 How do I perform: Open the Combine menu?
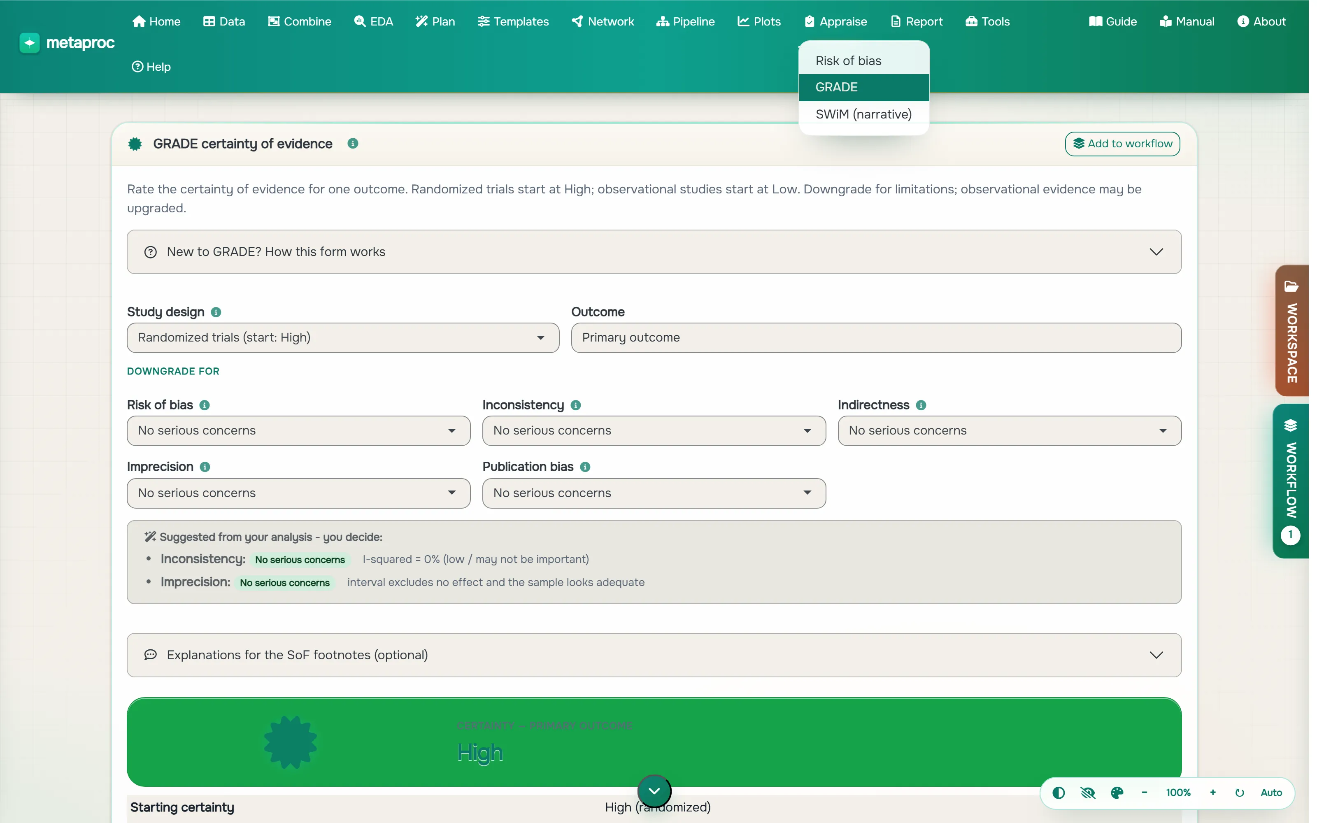point(299,22)
